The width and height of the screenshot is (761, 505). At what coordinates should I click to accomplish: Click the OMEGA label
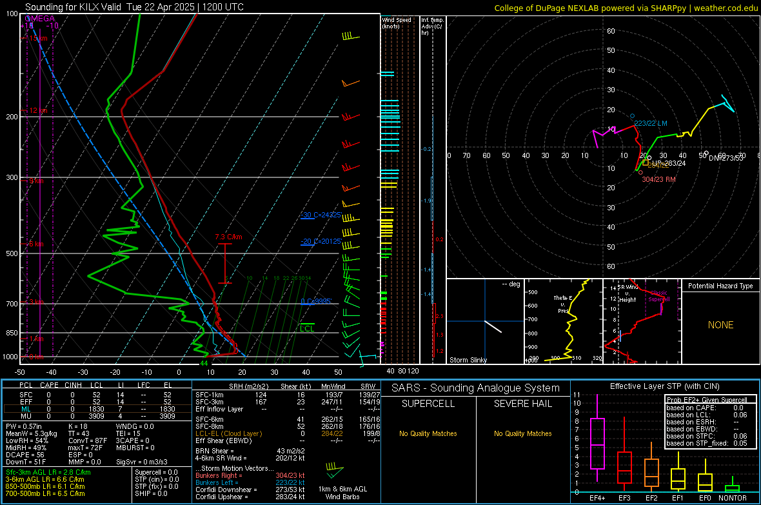tap(39, 19)
